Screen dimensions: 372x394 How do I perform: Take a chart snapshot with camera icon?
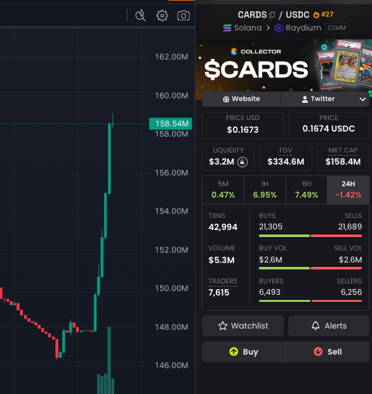click(183, 16)
